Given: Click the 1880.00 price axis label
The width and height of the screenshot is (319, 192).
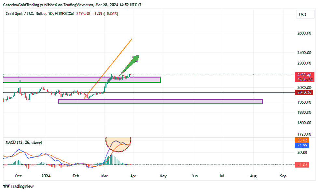Looking at the screenshot, I should [304, 112].
